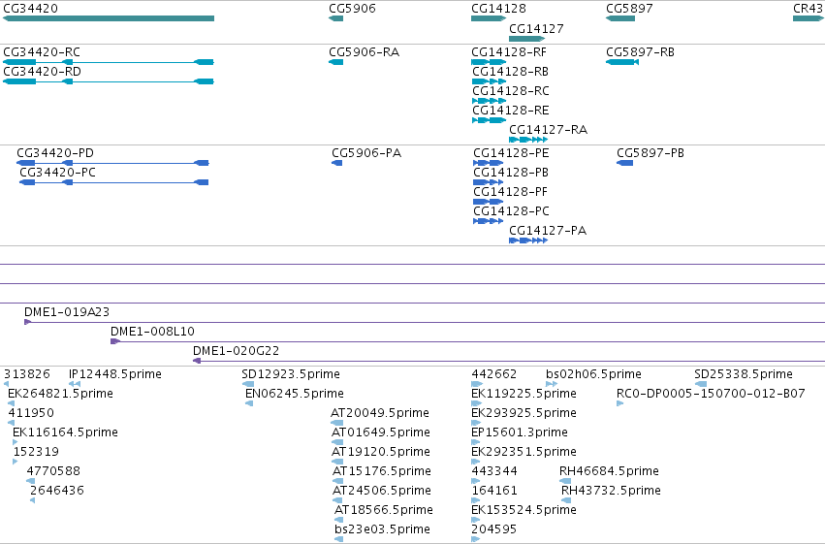Select transcript CG14128-RE
Screen dimensions: 825x544
coord(489,120)
